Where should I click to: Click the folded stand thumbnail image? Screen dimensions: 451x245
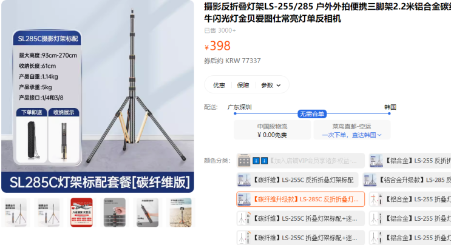(x=148, y=212)
